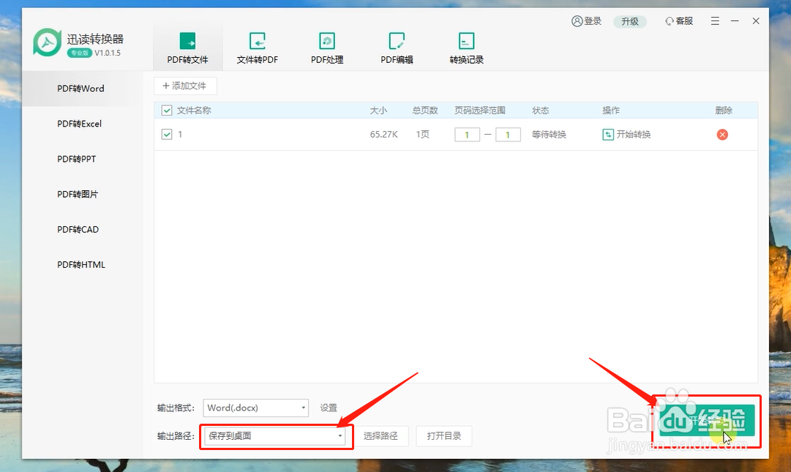Open the 客服 customer service
This screenshot has width=791, height=472.
pyautogui.click(x=679, y=21)
